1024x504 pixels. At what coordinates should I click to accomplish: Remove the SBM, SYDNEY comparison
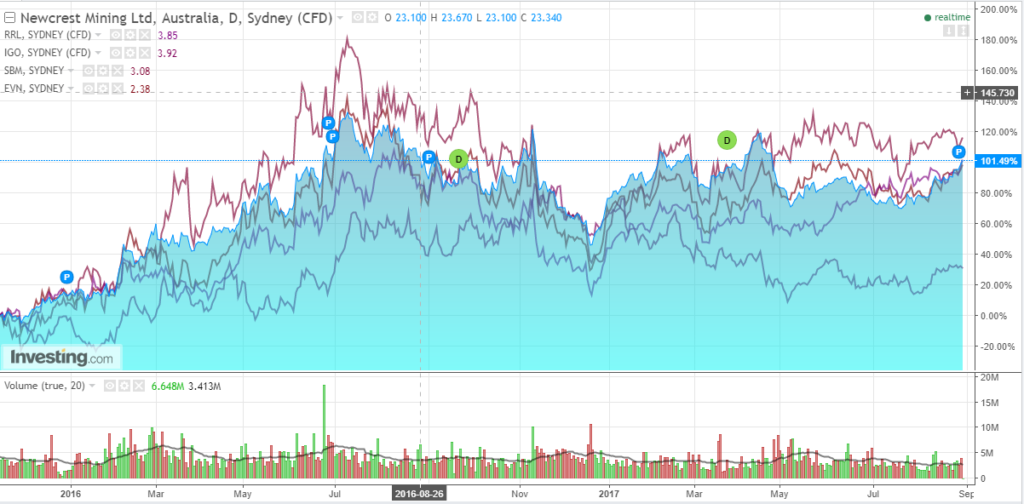(117, 71)
